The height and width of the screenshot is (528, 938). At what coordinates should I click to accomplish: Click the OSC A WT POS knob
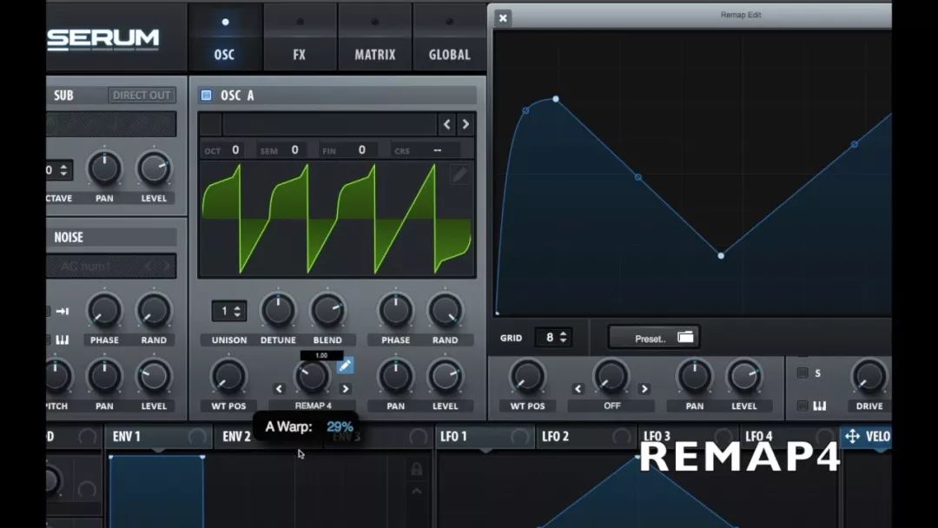[x=228, y=375]
